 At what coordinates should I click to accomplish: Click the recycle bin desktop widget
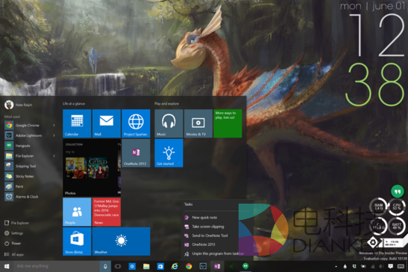pyautogui.click(x=373, y=242)
